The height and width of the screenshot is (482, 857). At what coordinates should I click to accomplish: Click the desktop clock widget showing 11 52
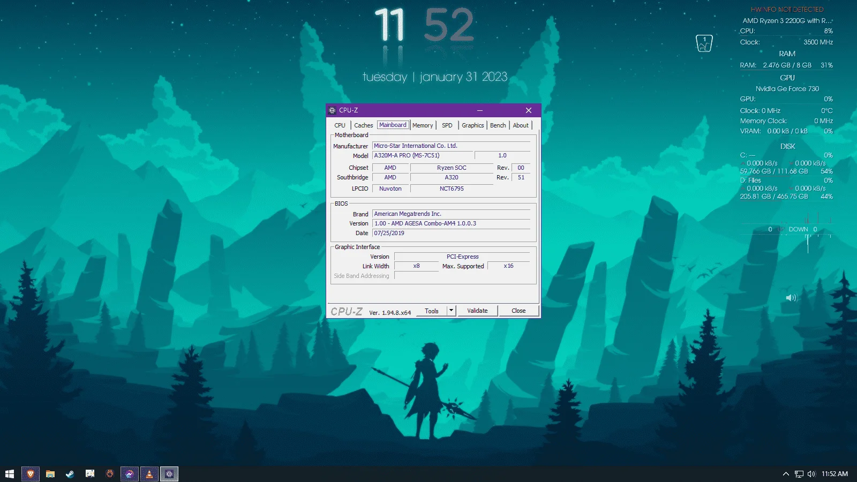pyautogui.click(x=424, y=26)
